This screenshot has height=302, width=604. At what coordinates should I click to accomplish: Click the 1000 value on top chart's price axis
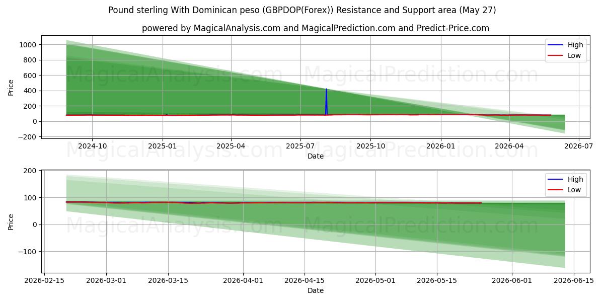tap(28, 45)
